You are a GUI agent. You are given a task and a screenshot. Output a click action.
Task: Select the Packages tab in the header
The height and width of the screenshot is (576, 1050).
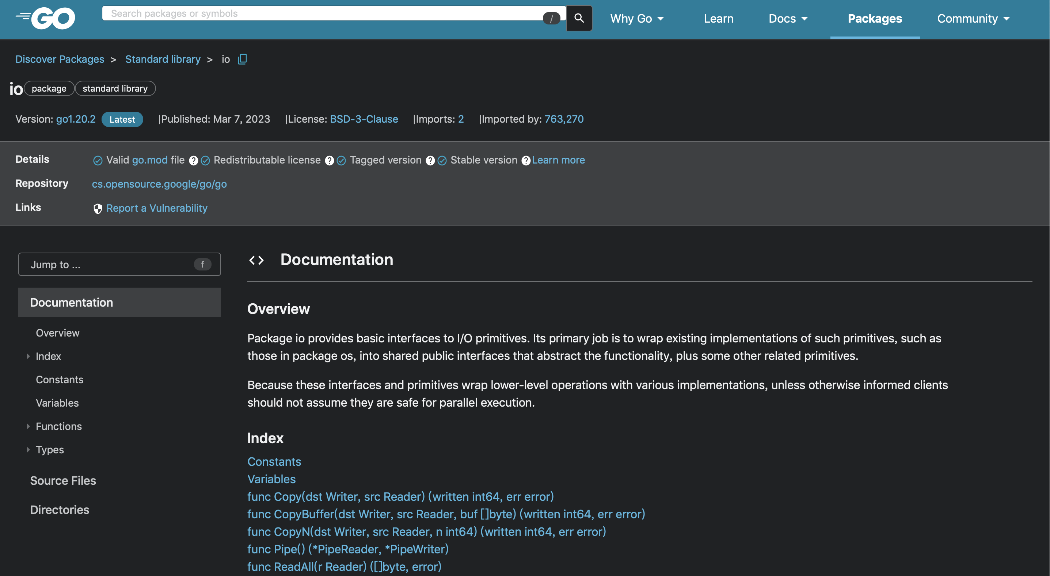click(875, 18)
